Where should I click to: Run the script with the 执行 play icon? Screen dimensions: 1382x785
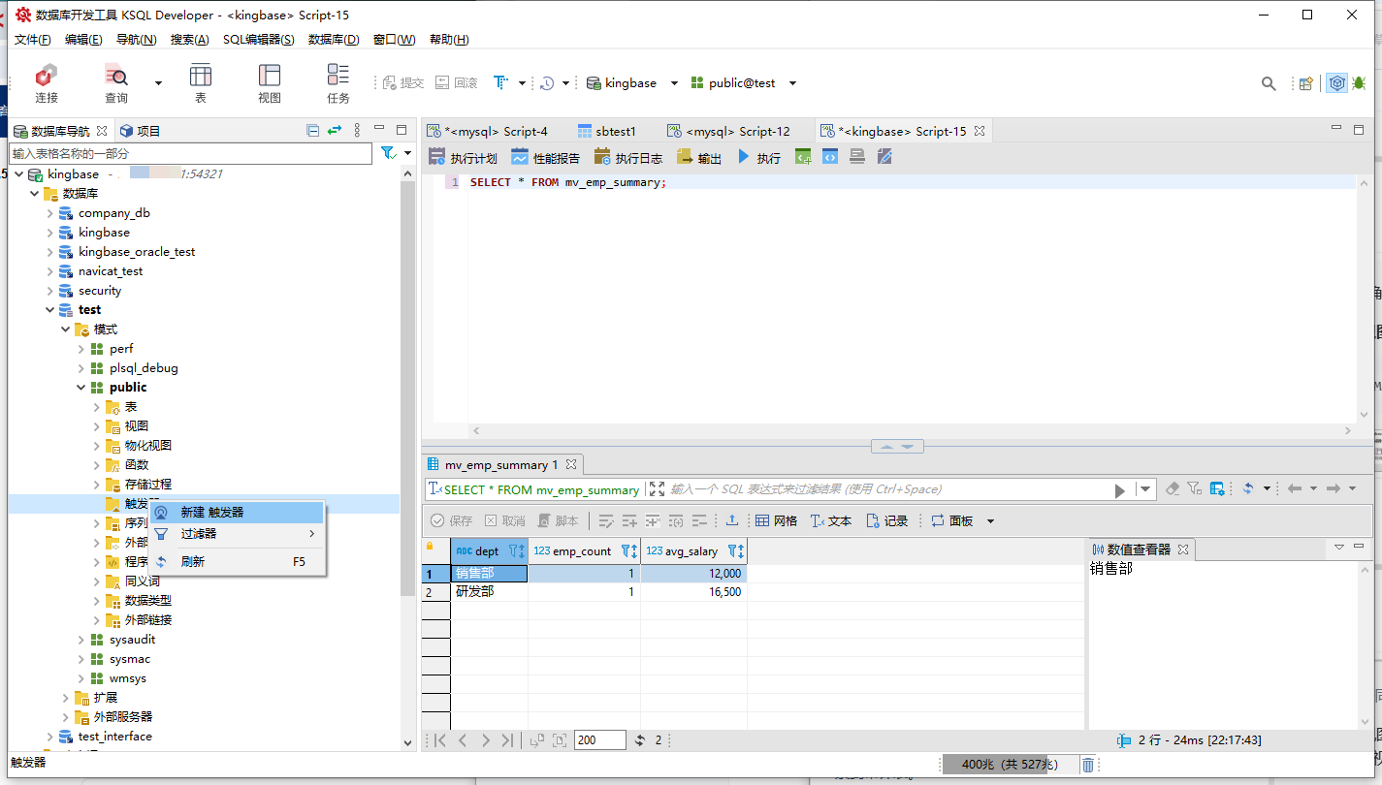pyautogui.click(x=758, y=158)
